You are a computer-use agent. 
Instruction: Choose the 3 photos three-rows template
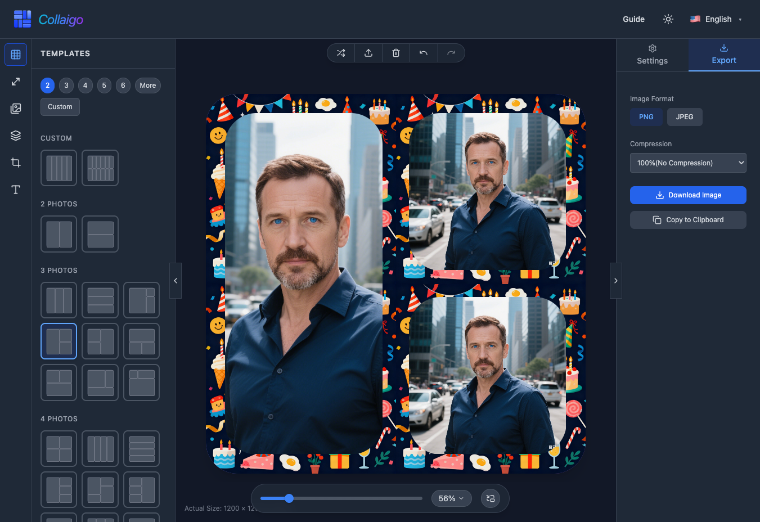tap(100, 300)
